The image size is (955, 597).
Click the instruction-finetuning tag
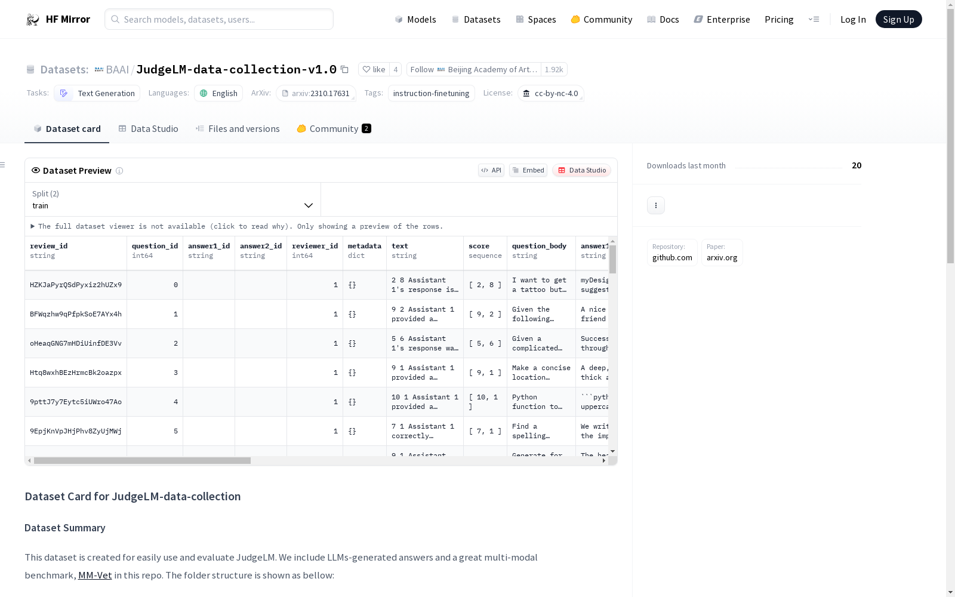point(432,93)
